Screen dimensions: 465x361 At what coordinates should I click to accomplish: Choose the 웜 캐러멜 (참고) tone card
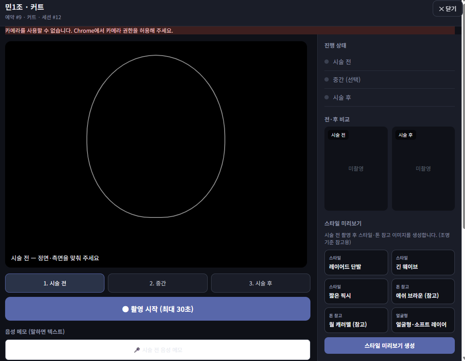point(356,320)
